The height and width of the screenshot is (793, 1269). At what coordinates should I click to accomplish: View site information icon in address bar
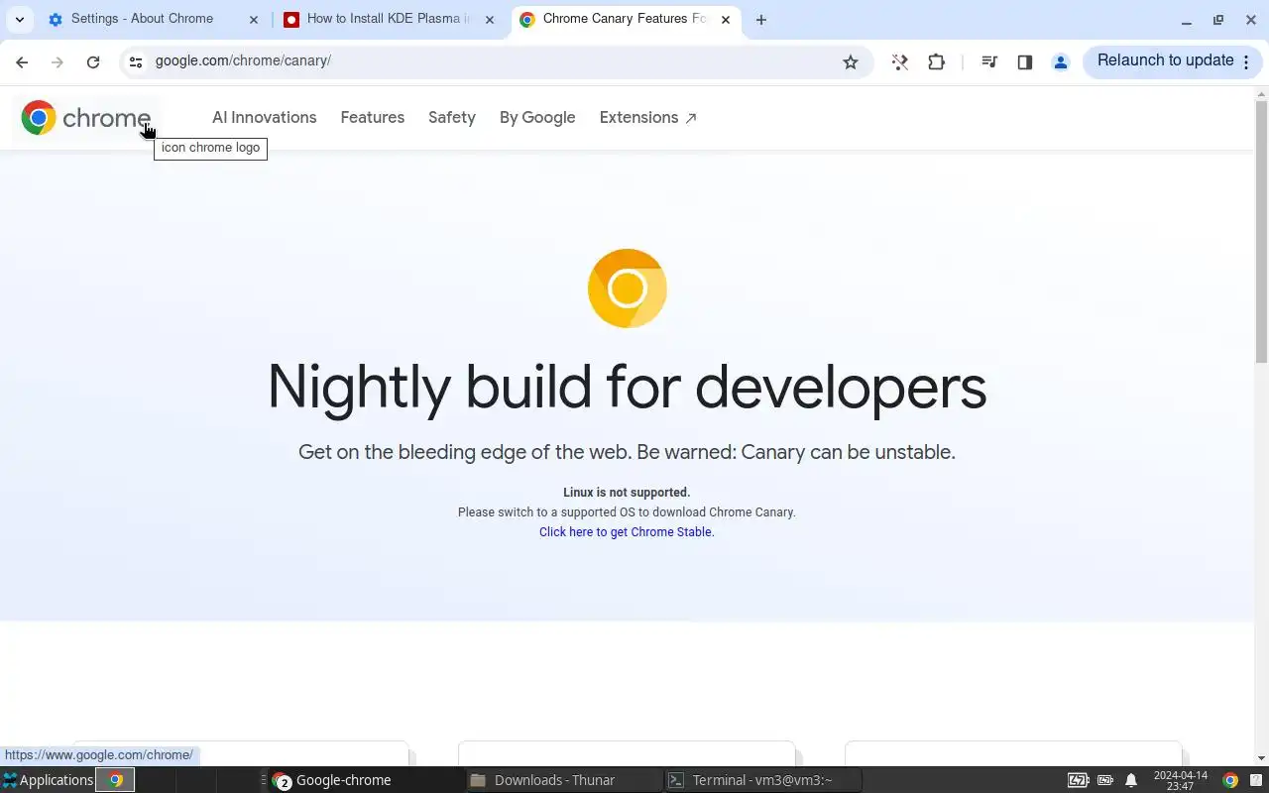(x=136, y=61)
